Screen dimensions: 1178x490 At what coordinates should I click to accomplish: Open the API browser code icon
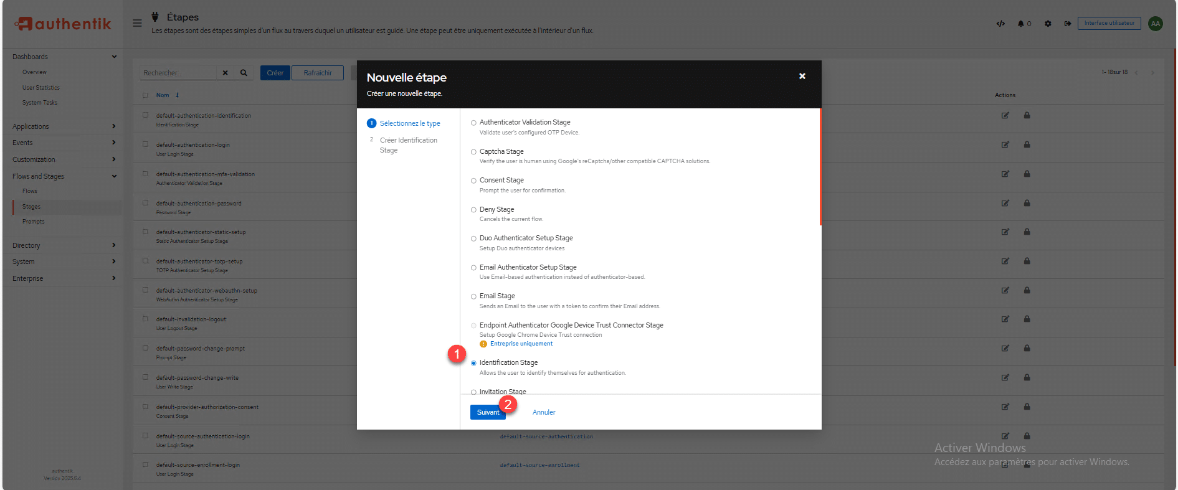point(1000,24)
